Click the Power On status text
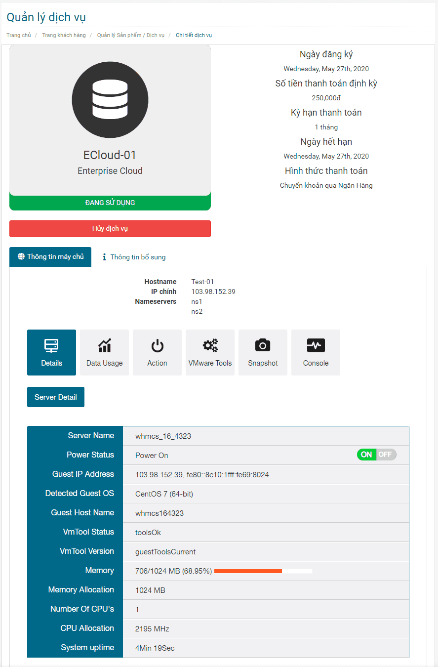Image resolution: width=438 pixels, height=667 pixels. point(152,456)
